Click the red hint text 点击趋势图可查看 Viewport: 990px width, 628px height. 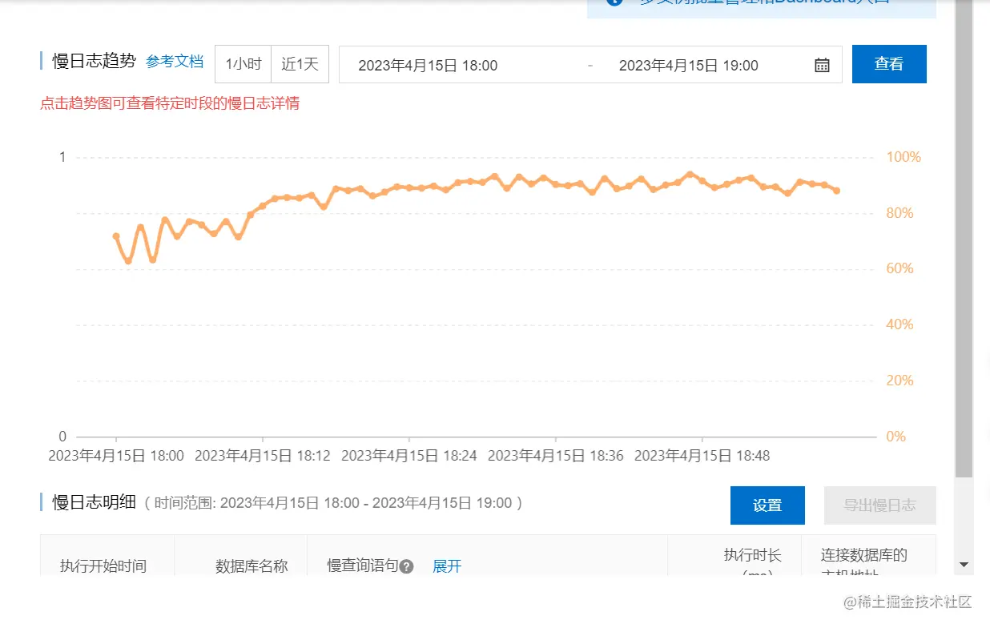point(170,103)
